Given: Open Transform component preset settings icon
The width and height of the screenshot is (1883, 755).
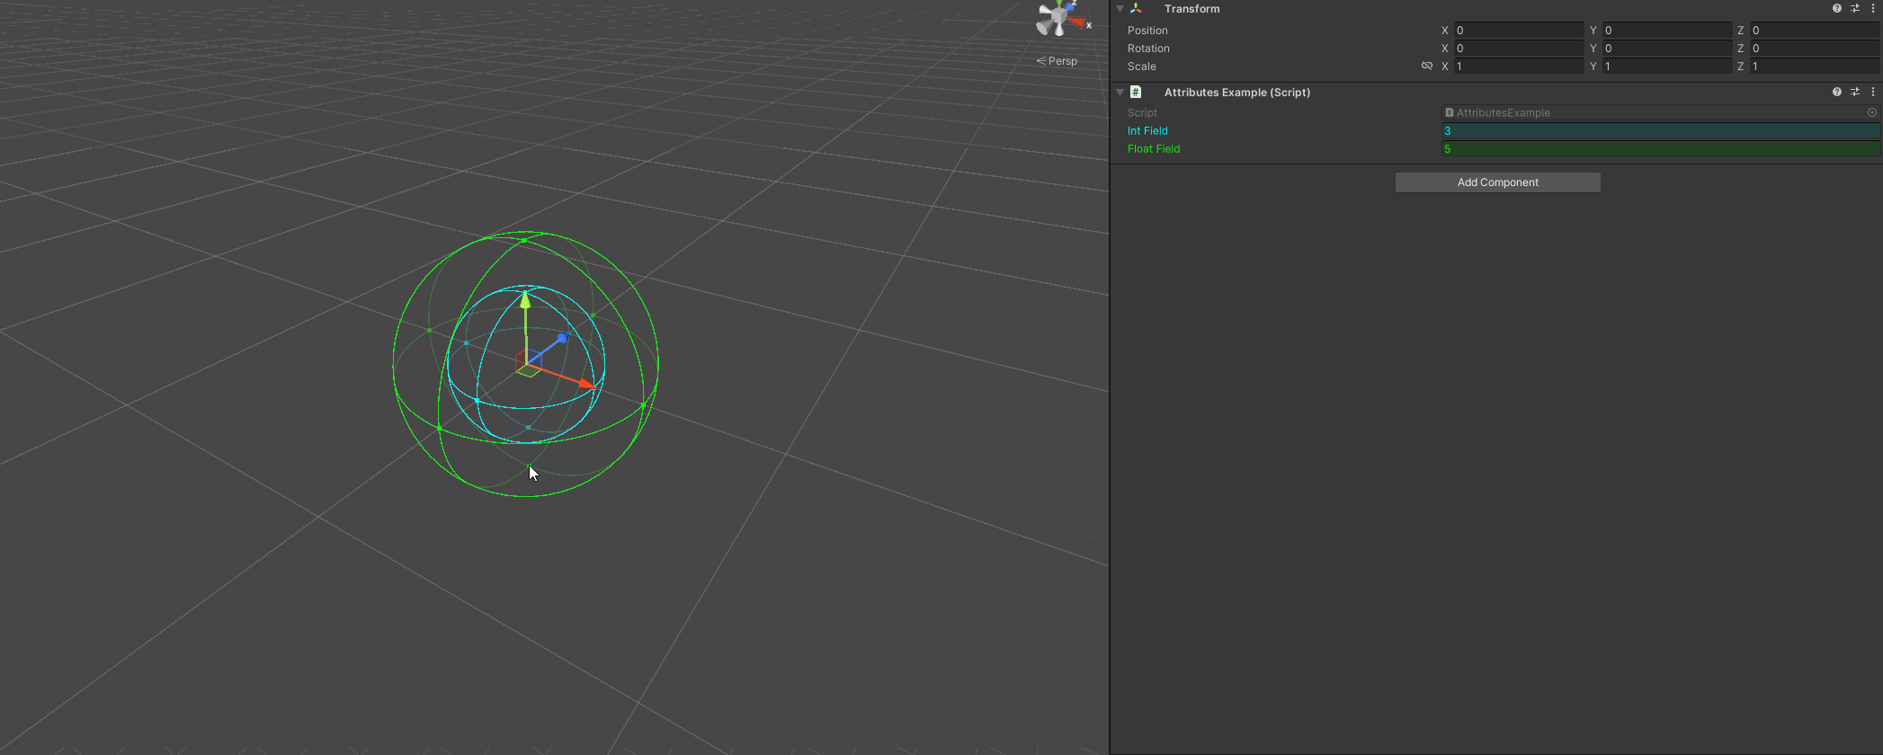Looking at the screenshot, I should 1854,8.
